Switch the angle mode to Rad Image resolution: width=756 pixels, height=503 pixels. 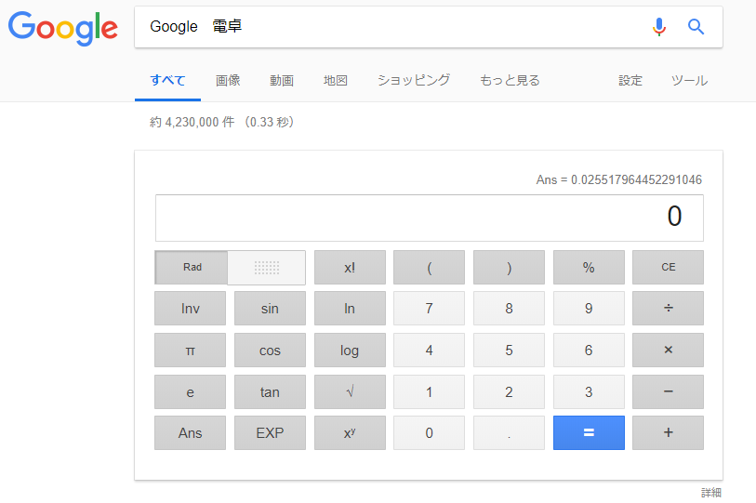tap(192, 268)
